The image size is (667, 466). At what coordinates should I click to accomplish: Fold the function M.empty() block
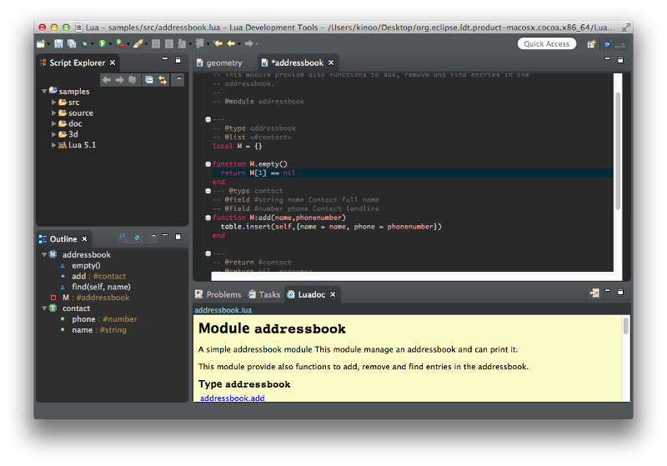[208, 164]
